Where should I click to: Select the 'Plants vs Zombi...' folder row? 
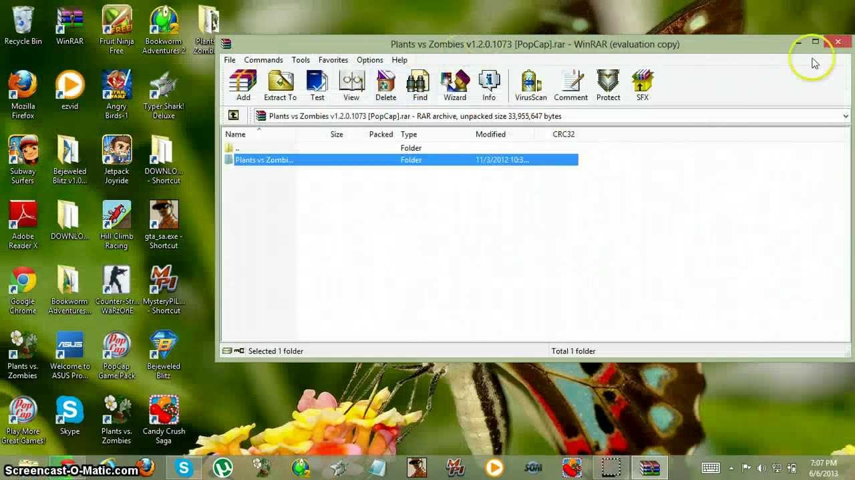[400, 160]
